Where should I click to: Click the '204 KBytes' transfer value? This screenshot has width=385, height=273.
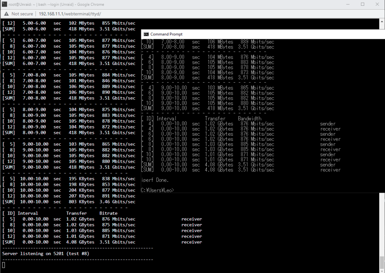(82, 190)
